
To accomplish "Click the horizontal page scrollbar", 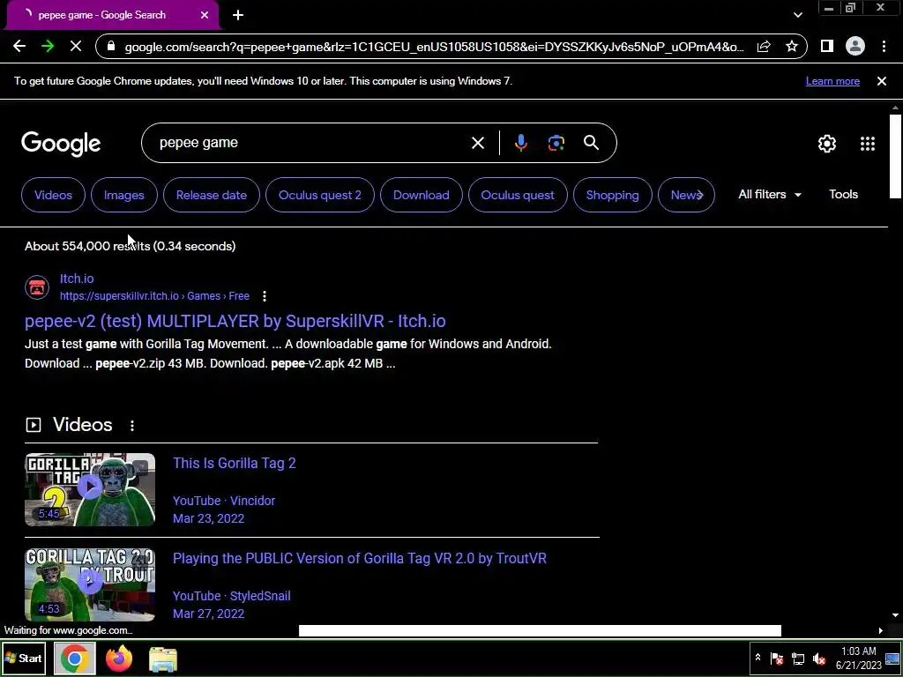I will pos(540,630).
